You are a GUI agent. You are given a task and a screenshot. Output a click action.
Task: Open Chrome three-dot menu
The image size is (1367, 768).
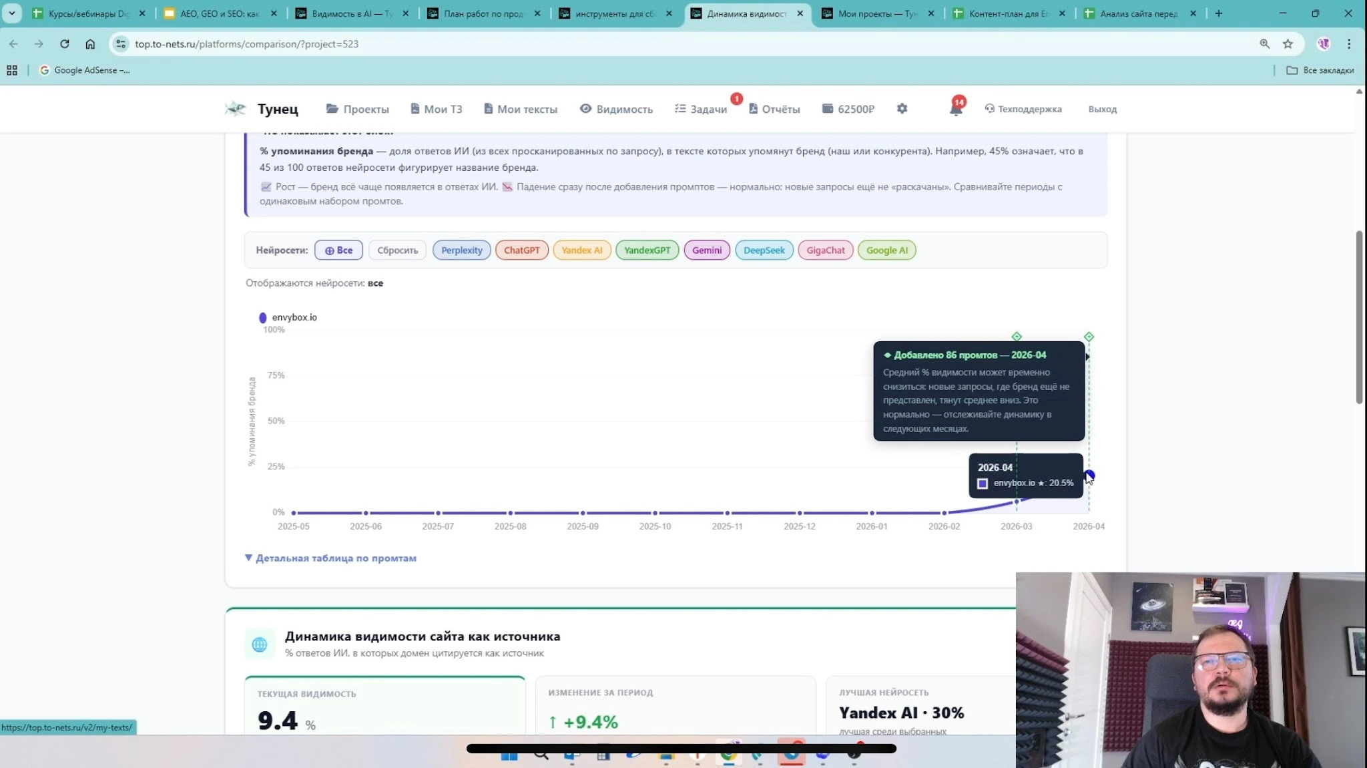tap(1349, 44)
